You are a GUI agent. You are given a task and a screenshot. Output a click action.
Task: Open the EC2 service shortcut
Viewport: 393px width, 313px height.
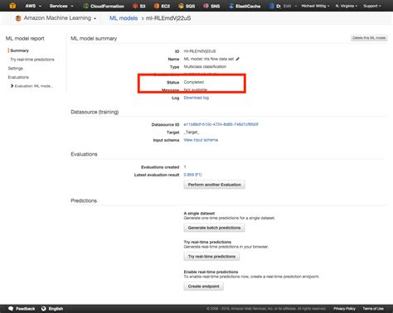click(x=162, y=6)
